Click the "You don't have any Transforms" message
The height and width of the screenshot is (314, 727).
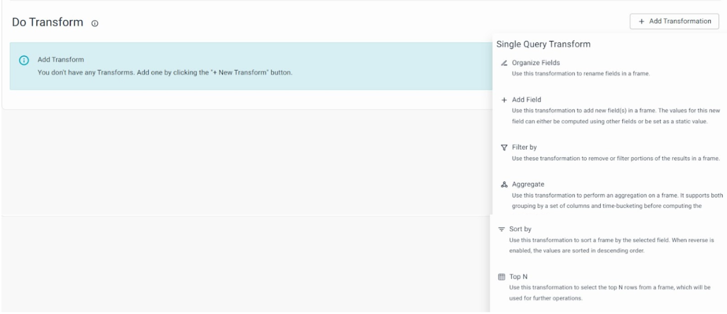165,73
